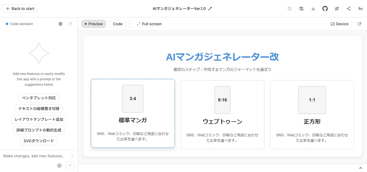The height and width of the screenshot is (172, 367).
Task: Open Full screen mode
Action: [149, 24]
